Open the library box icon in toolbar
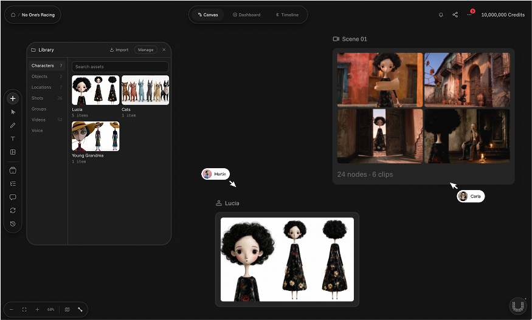 (x=13, y=170)
